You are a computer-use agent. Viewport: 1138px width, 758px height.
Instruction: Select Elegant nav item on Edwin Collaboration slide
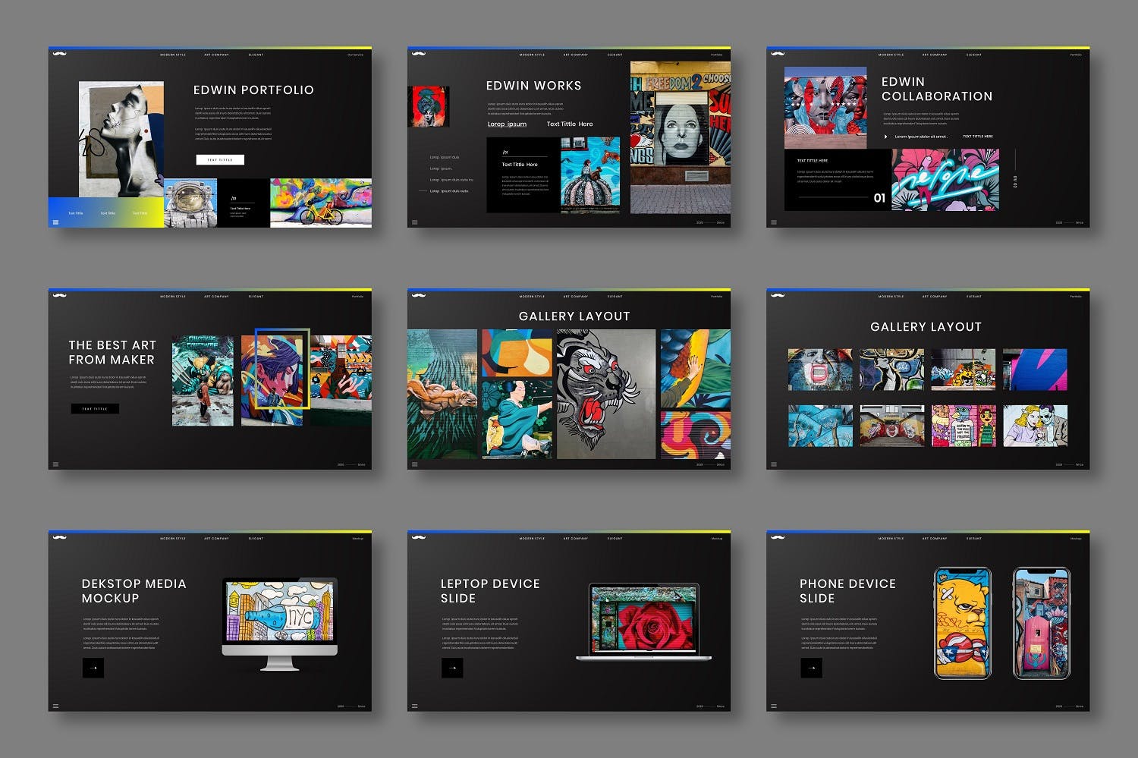point(974,55)
